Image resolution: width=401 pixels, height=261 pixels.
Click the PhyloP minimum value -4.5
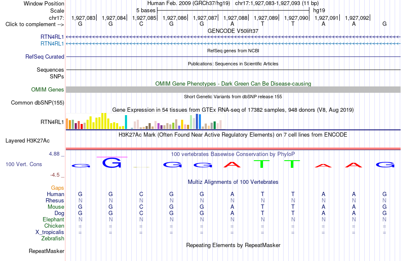coord(55,175)
